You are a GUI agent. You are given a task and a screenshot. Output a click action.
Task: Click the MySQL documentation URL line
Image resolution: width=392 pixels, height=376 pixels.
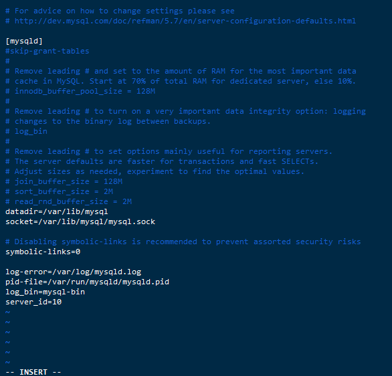[181, 21]
